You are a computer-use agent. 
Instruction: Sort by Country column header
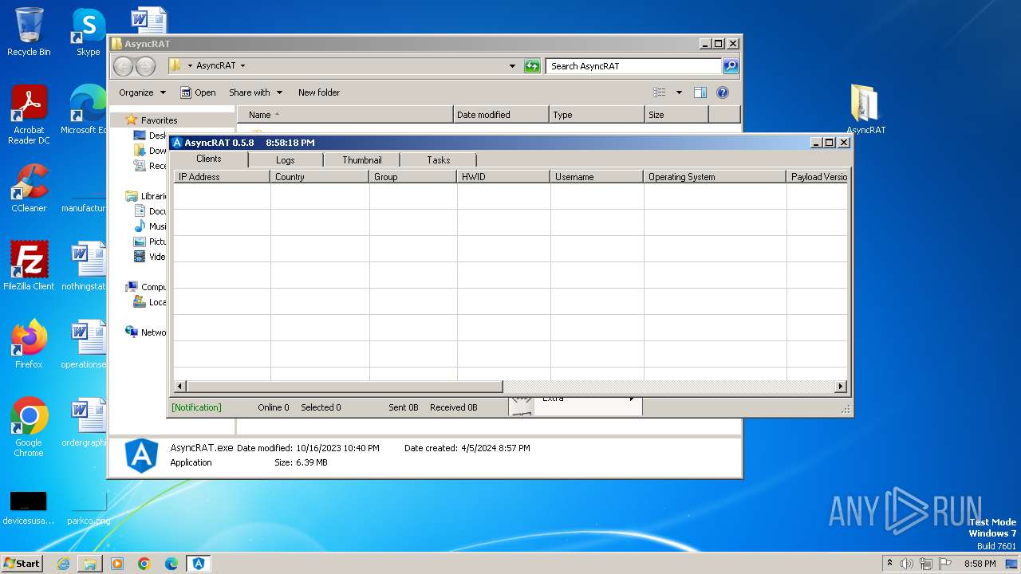click(x=320, y=177)
